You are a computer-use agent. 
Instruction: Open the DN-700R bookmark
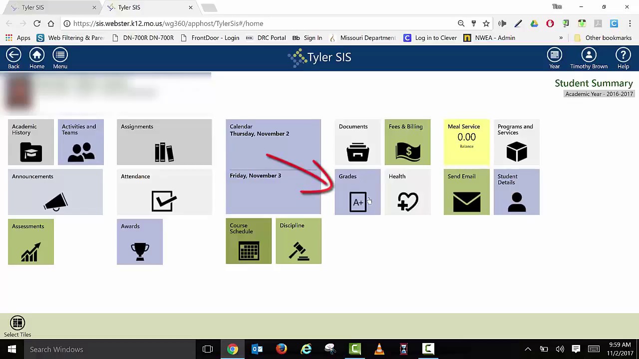click(143, 38)
